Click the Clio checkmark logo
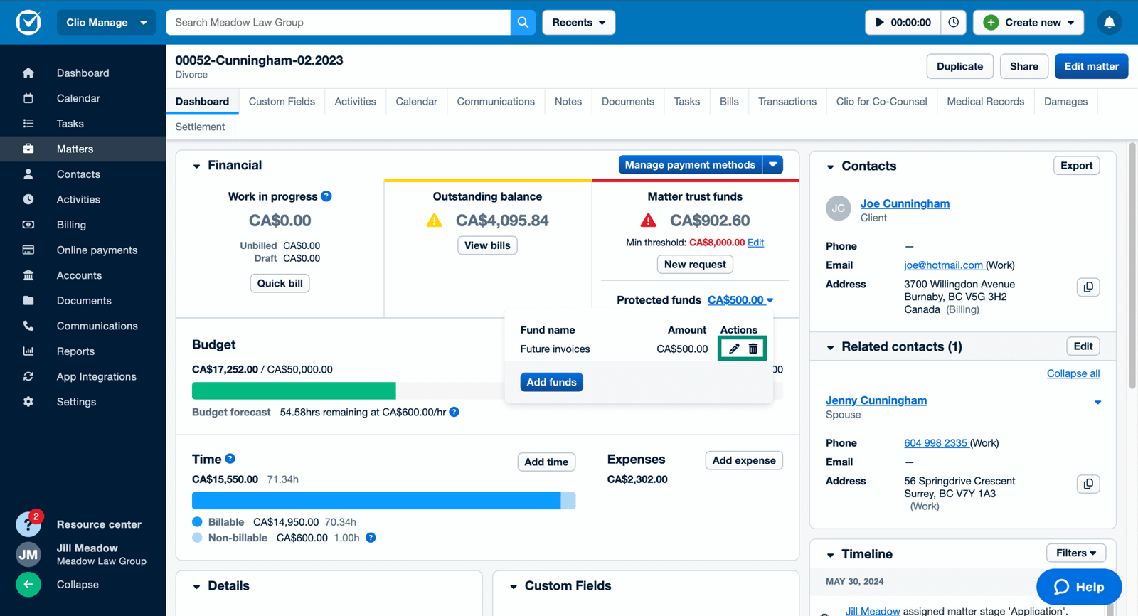The width and height of the screenshot is (1138, 616). click(x=28, y=22)
